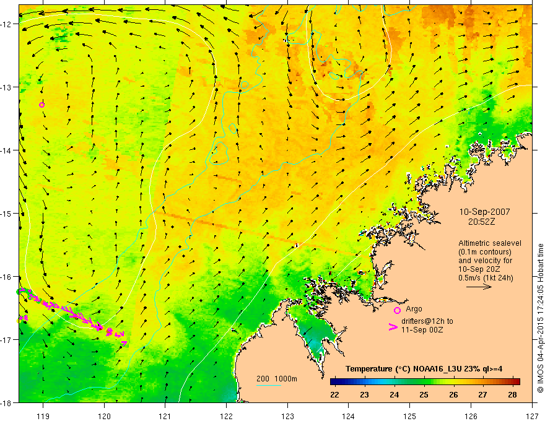
Task: Click the (0.1m contours) legend text
Action: [x=485, y=252]
